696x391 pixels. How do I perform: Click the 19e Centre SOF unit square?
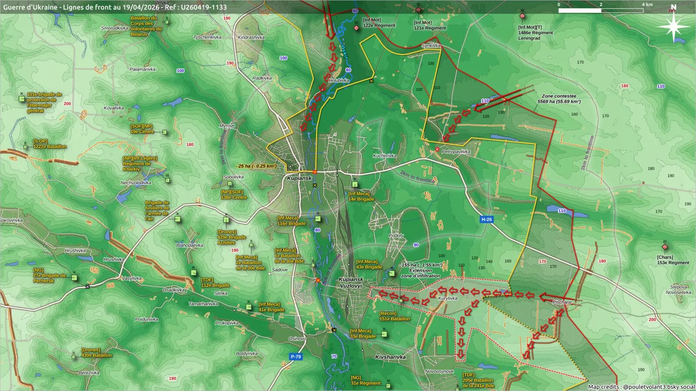[x=164, y=132]
